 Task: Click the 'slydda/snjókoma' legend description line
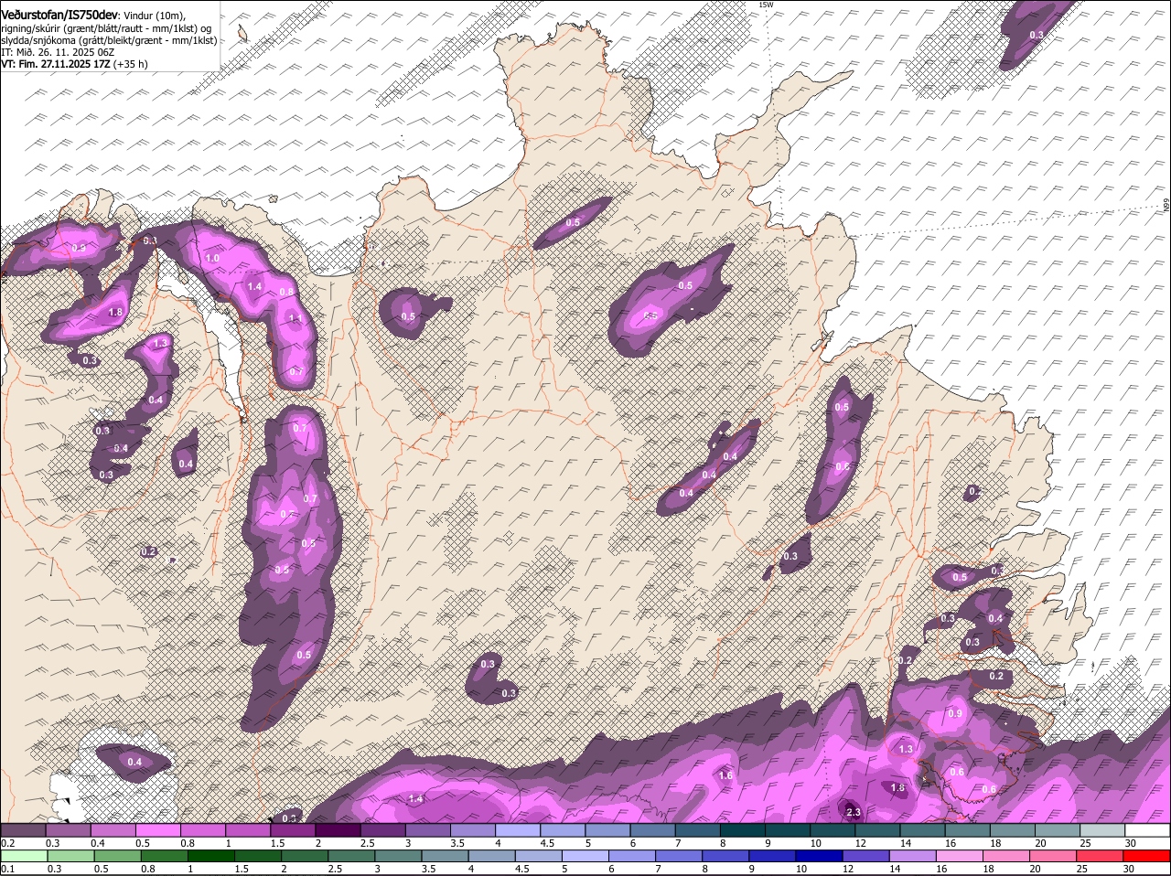[109, 40]
